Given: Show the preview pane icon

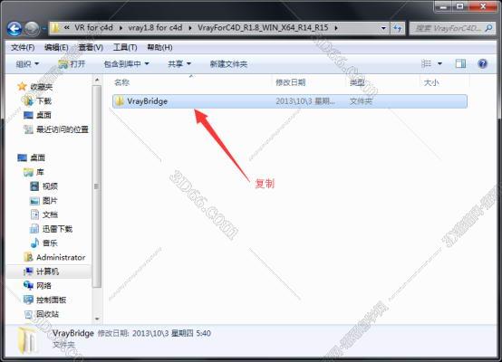Looking at the screenshot, I should (460, 63).
